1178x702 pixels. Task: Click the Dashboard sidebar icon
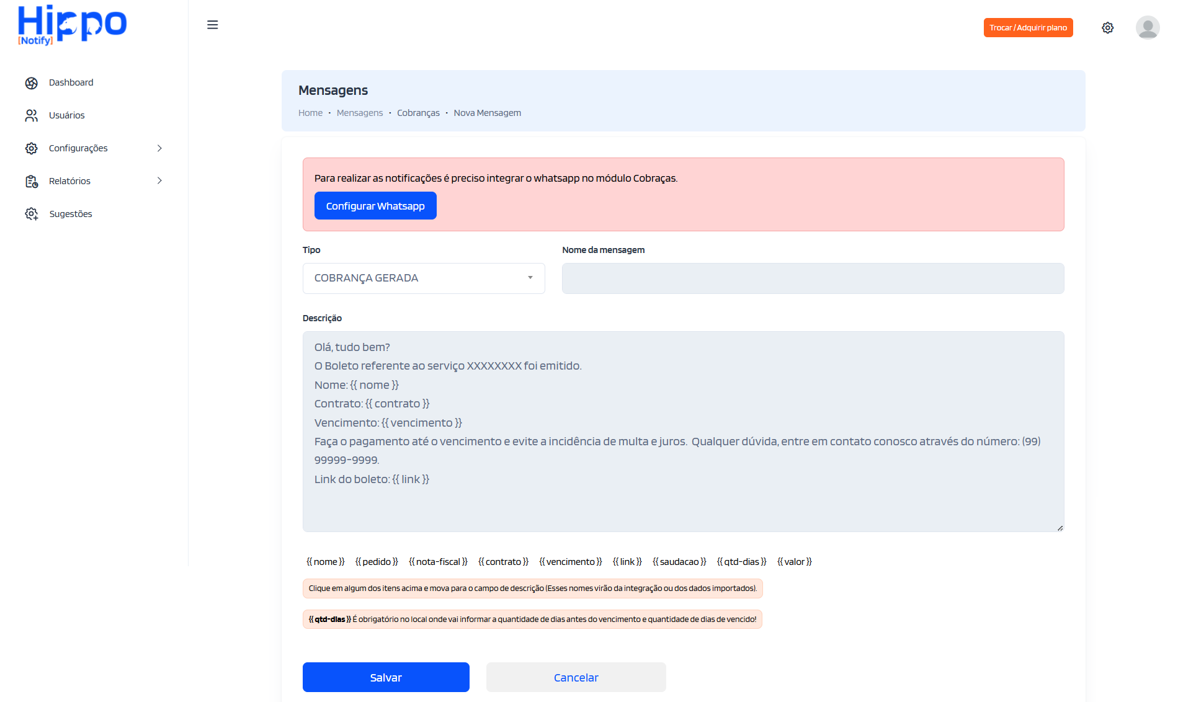pos(32,83)
